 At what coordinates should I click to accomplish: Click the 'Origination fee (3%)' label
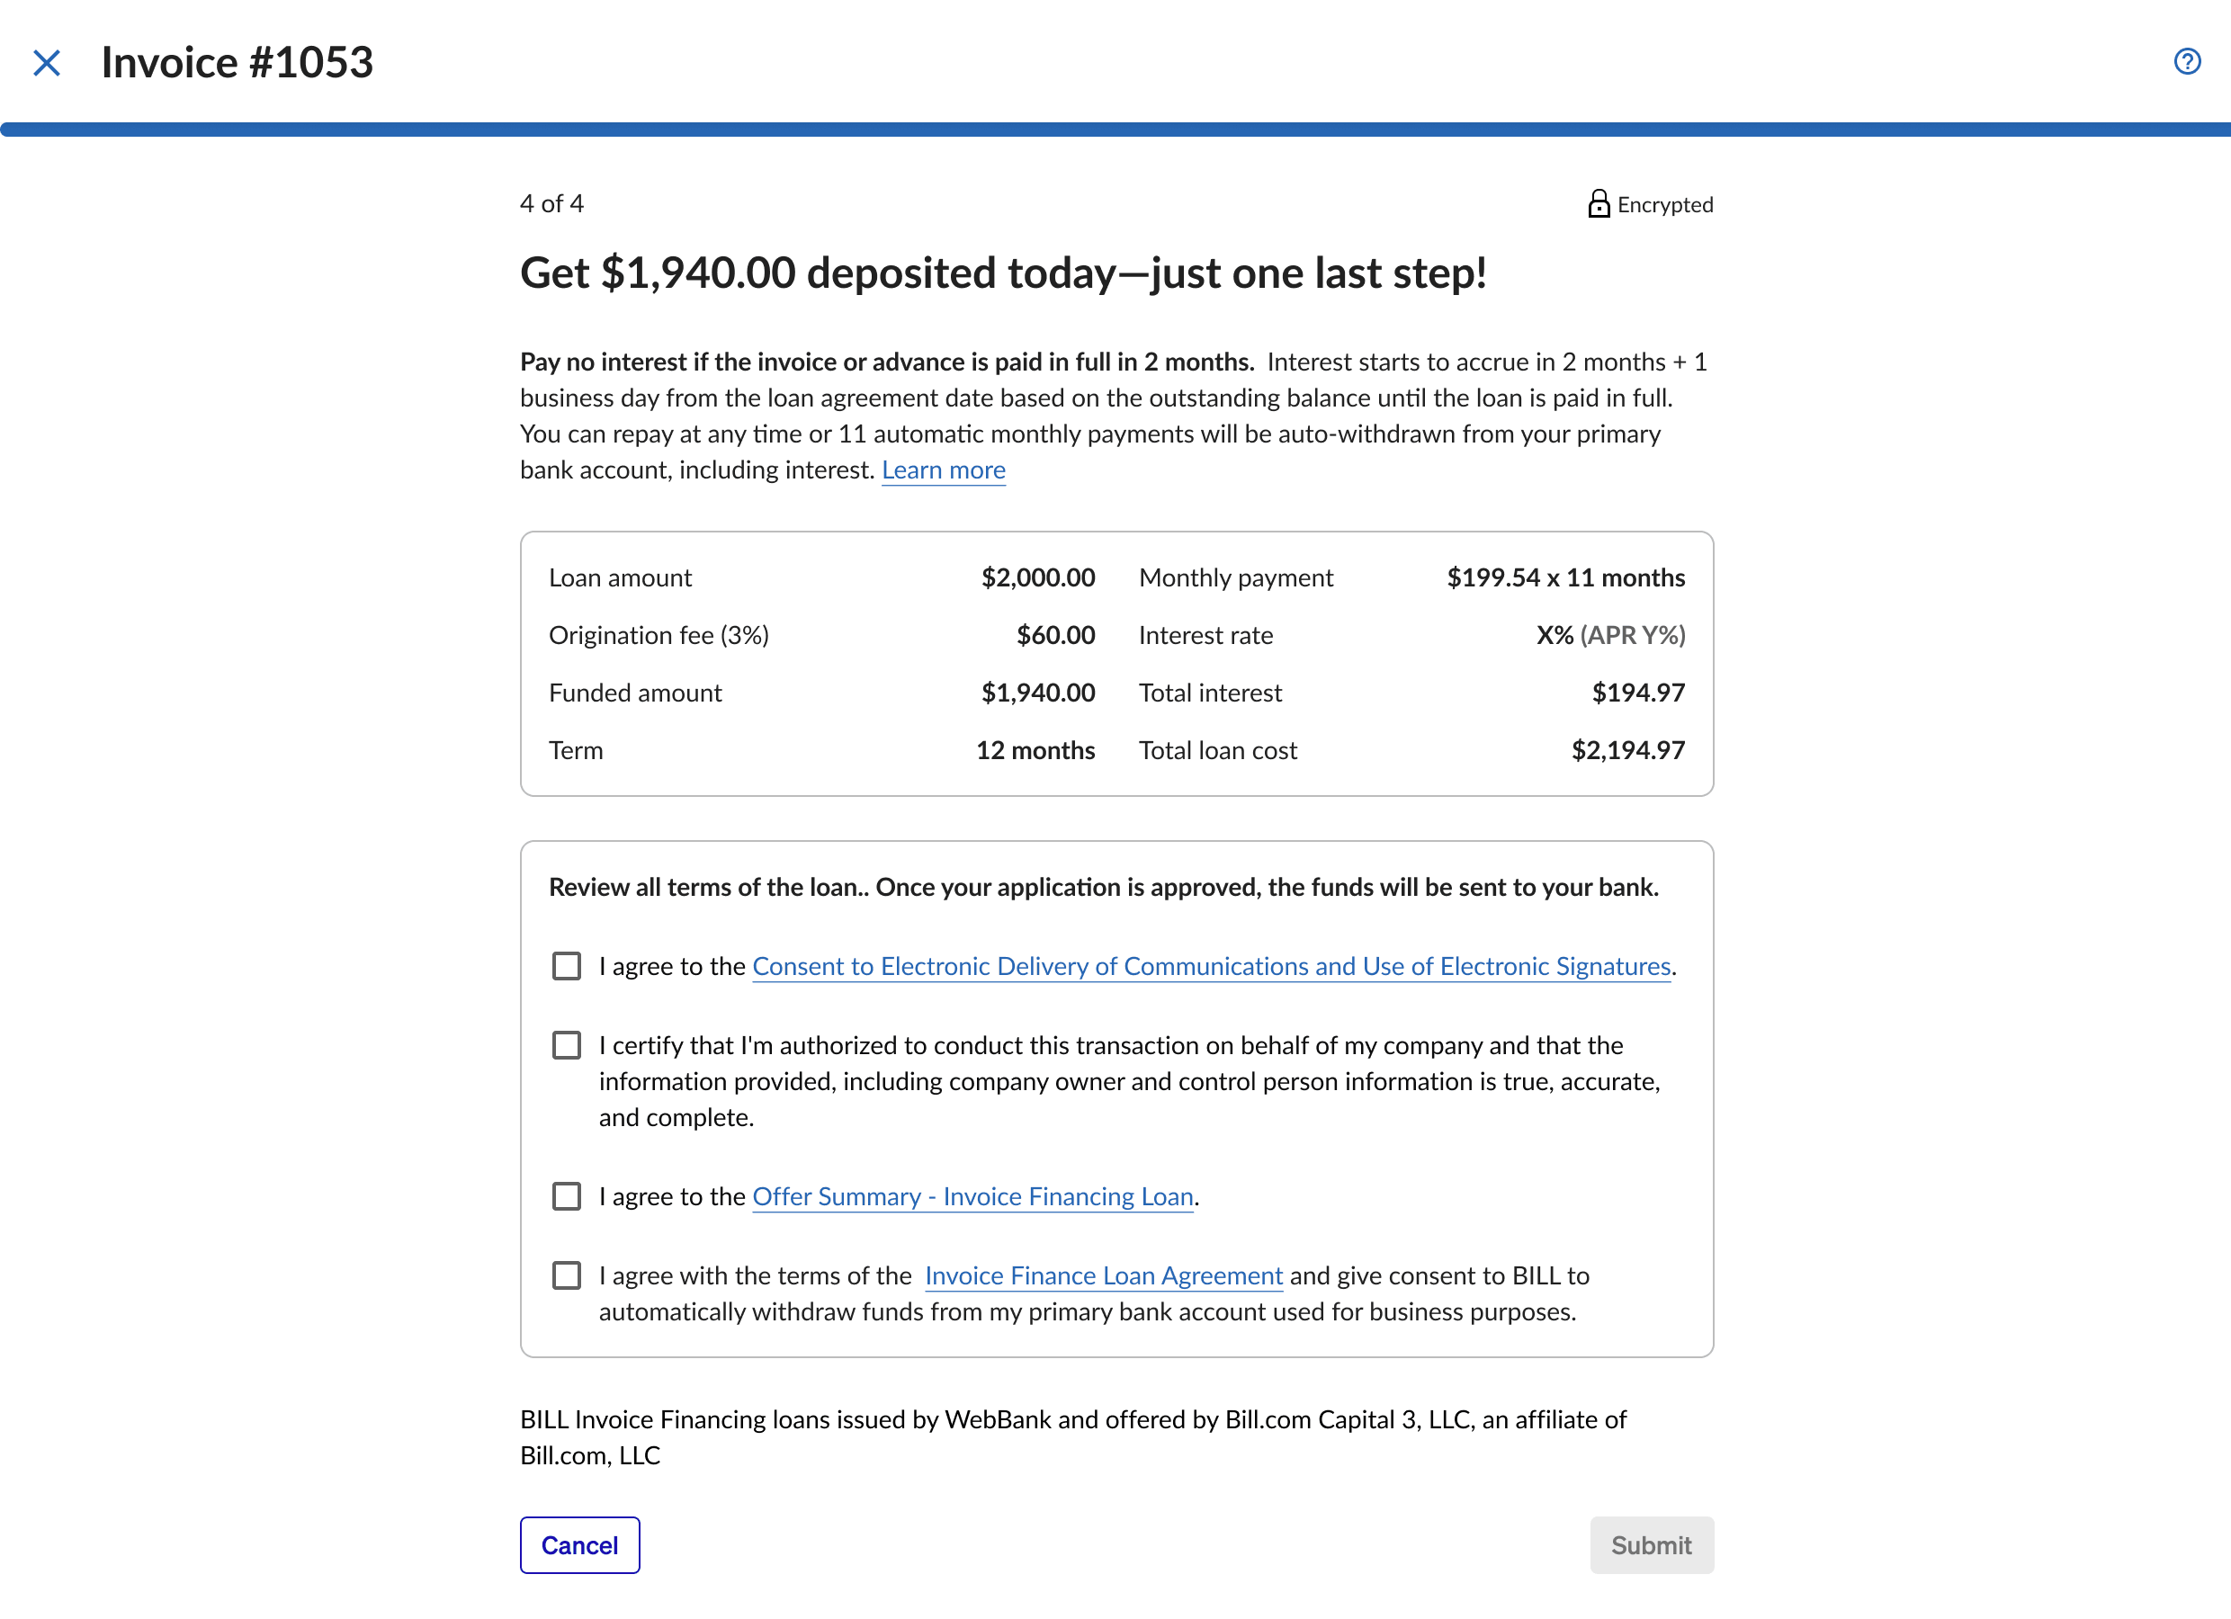659,635
